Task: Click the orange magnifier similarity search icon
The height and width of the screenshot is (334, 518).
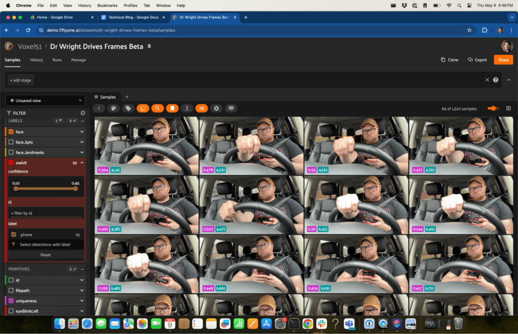Action: pos(158,108)
